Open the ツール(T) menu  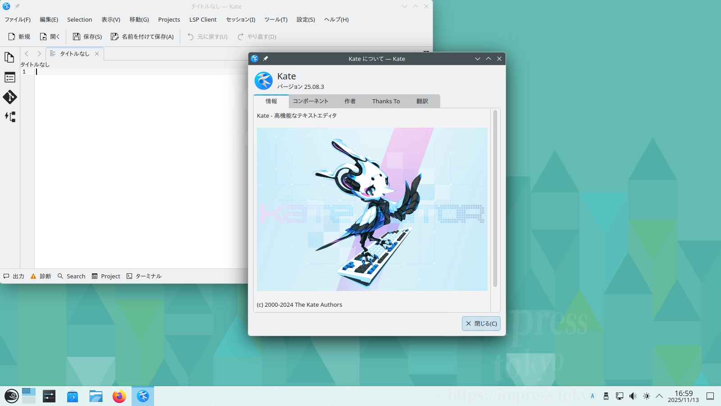[276, 19]
